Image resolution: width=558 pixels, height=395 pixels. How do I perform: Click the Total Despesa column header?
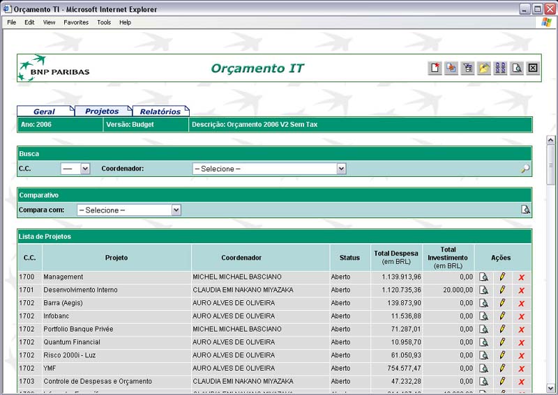396,258
